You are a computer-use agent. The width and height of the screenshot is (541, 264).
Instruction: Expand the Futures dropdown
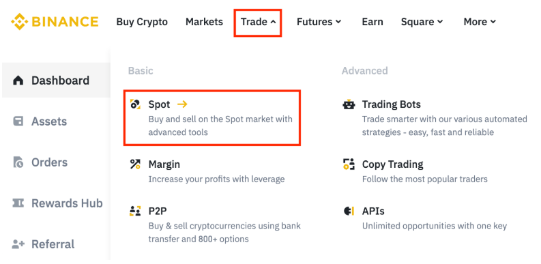point(319,22)
